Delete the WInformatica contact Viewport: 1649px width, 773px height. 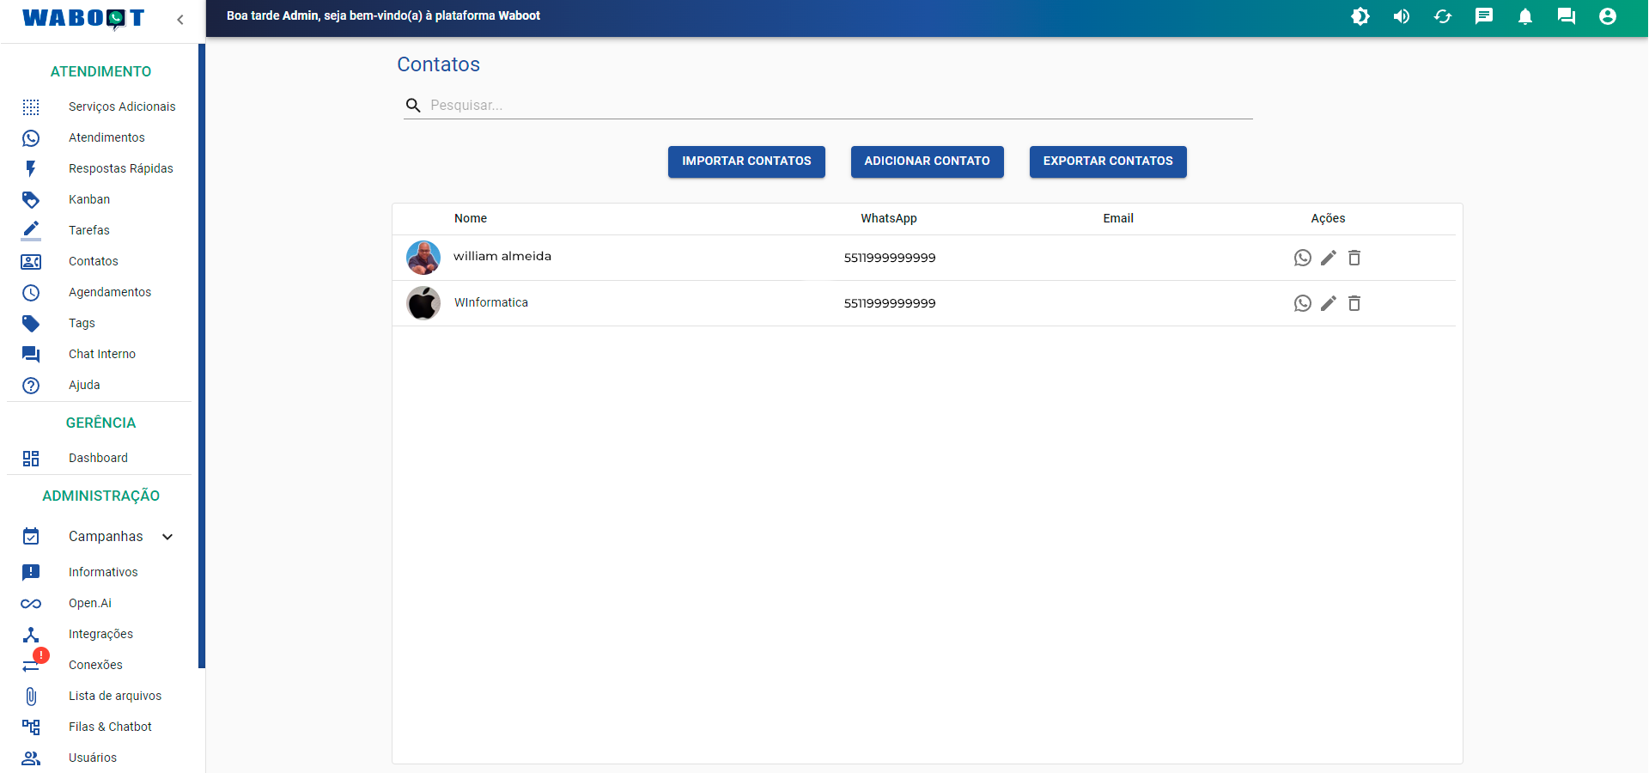pos(1354,303)
